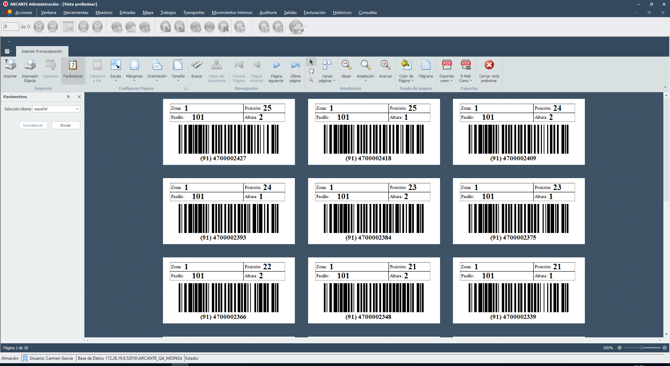Screen dimensions: 670x366
Task: Open the Maestros menu
Action: 104,13
